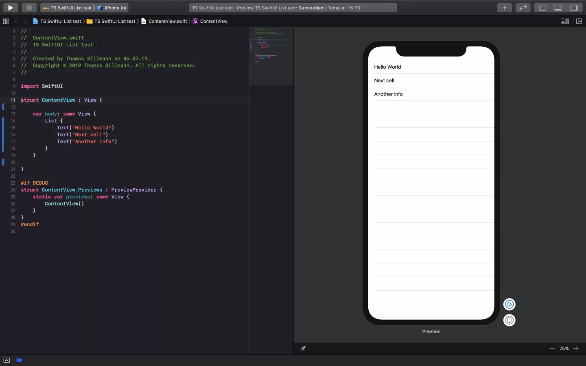
Task: Add a new editor pane
Action: 579,21
